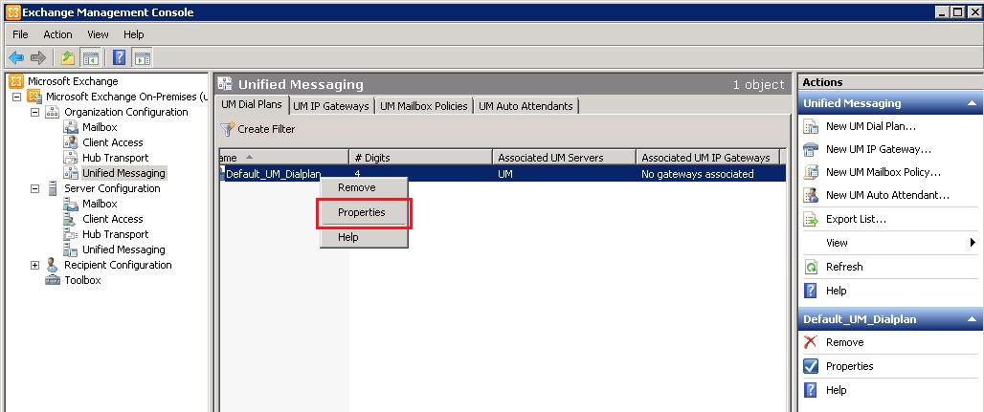Screen dimensions: 984x412
Task: Select Mailbox under Organization Configuration
Action: (x=100, y=127)
